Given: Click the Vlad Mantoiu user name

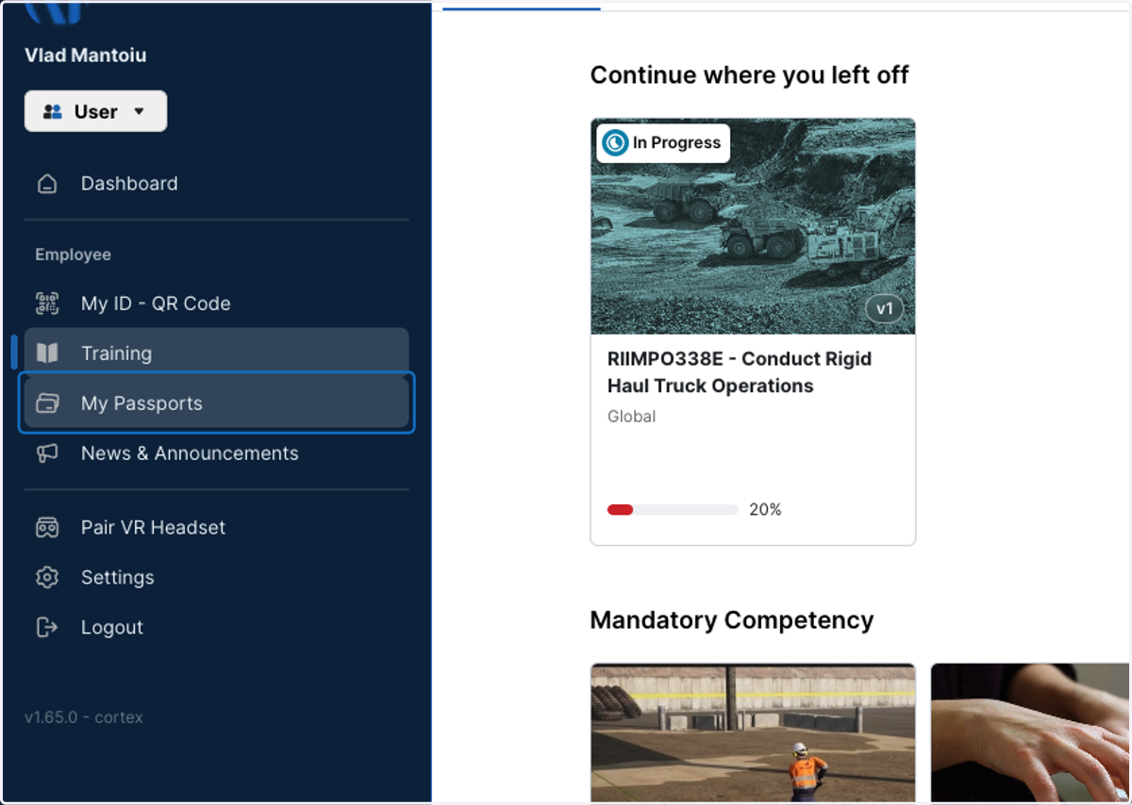Looking at the screenshot, I should 85,56.
